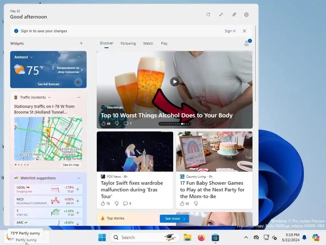Viewport: 326px width, 245px height.
Task: Open the Watch tab
Action: click(148, 43)
